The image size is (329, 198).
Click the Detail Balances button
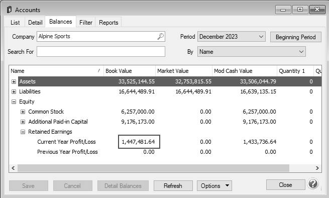[123, 186]
